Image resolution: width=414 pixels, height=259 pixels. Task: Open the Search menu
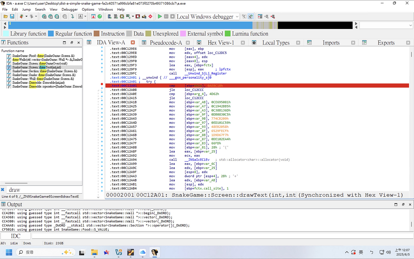(40, 9)
